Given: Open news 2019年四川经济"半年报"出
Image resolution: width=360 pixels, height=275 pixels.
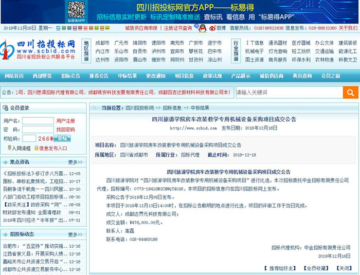Looking at the screenshot, I should point(35,221).
